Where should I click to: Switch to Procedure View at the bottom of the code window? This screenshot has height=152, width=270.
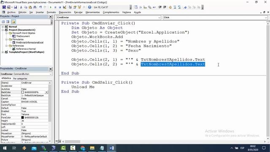pyautogui.click(x=57, y=141)
